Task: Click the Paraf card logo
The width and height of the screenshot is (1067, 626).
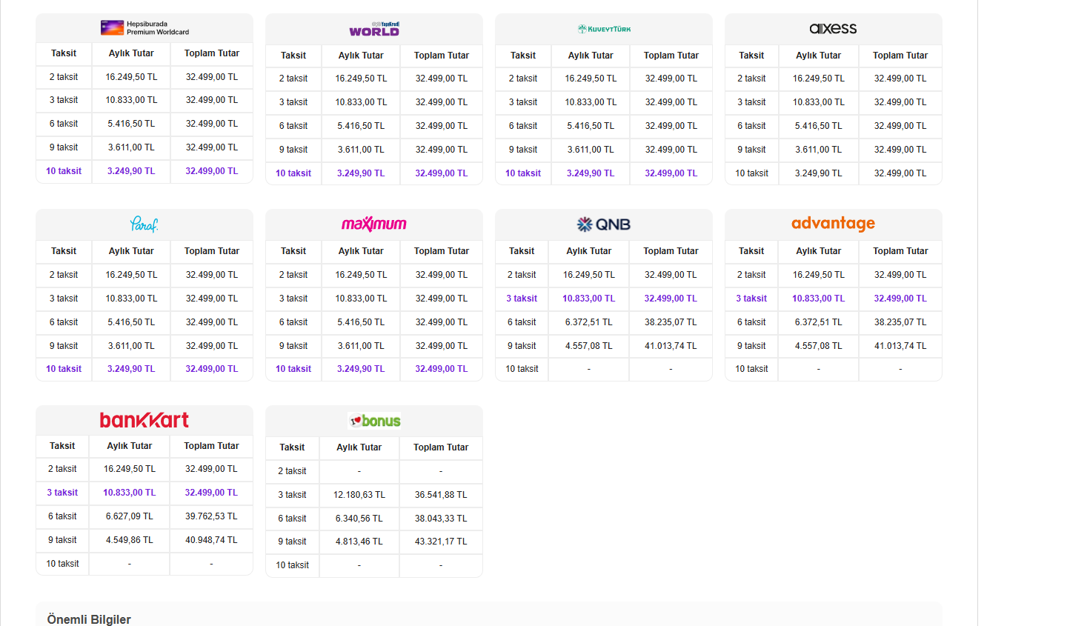Action: (x=144, y=224)
